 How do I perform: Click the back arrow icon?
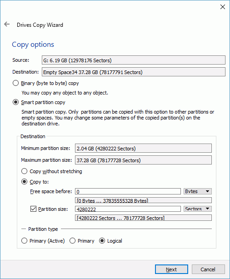(7, 24)
